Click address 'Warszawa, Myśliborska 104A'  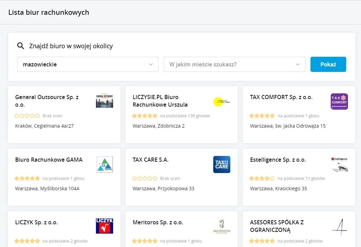(x=47, y=189)
